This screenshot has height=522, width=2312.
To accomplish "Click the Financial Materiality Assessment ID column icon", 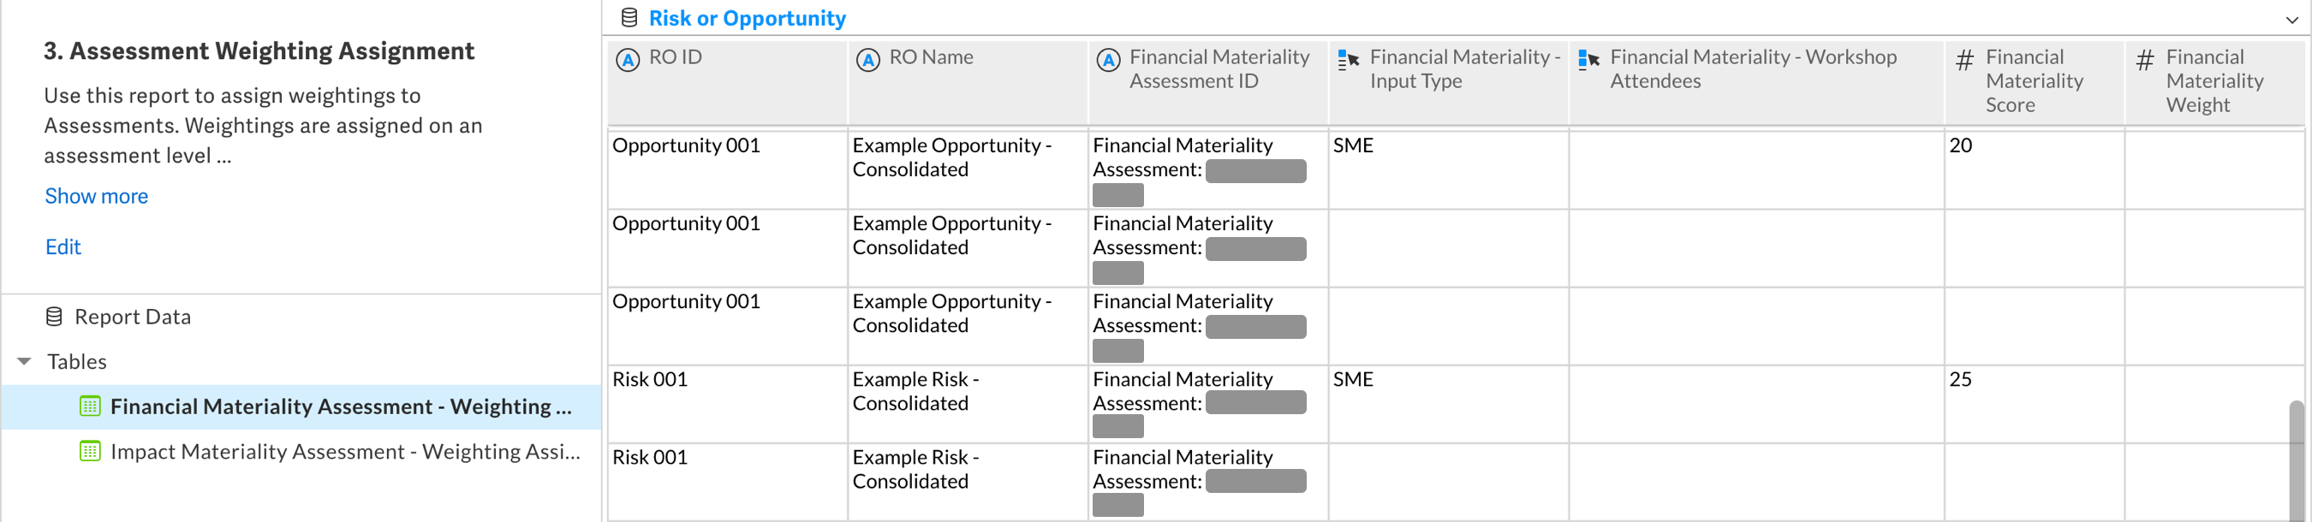I will point(1108,60).
